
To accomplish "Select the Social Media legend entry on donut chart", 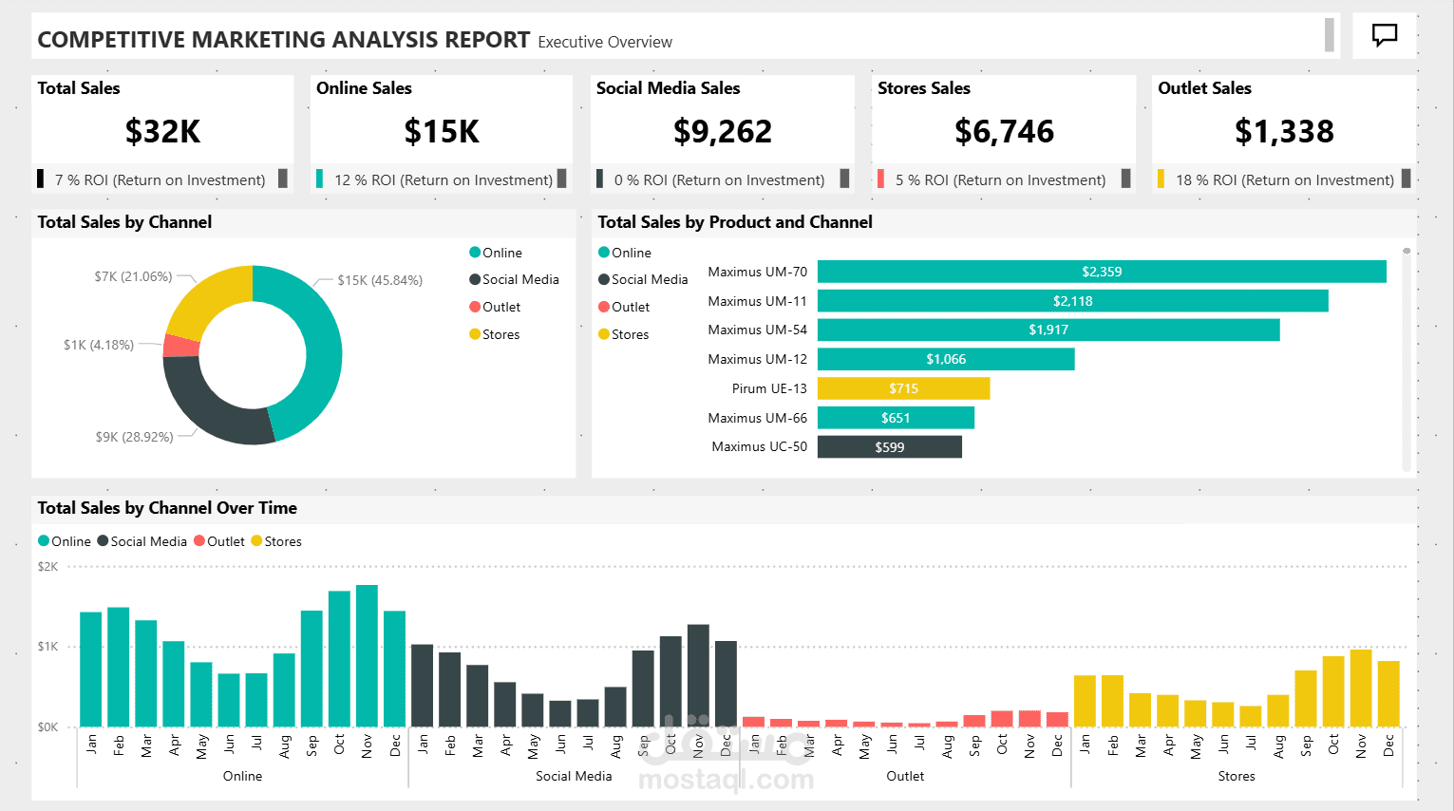I will click(x=514, y=279).
